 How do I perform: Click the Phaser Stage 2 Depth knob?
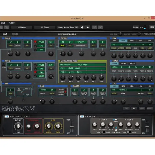pos(137,124)
